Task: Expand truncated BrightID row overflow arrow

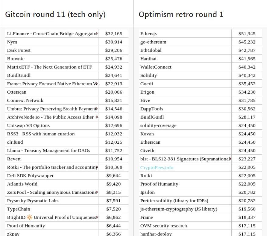Action: click(97, 217)
